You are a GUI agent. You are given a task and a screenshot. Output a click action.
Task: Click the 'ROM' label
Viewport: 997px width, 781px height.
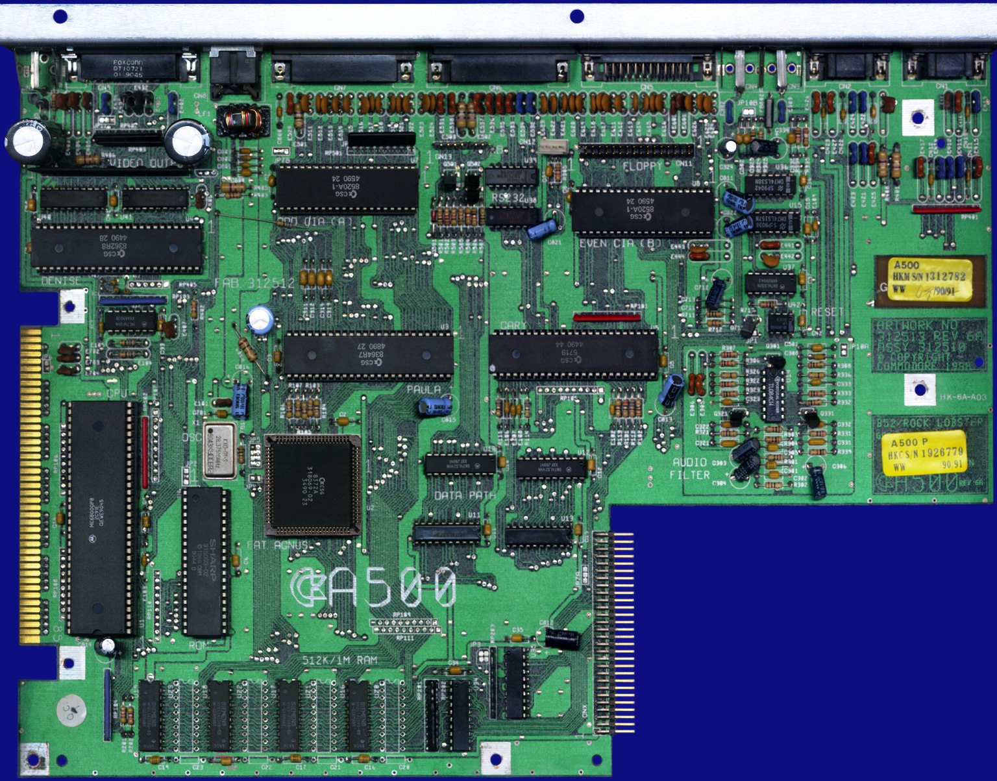(198, 646)
